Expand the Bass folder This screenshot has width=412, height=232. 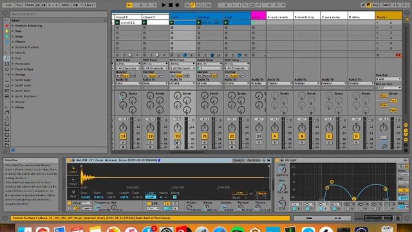tap(13, 31)
